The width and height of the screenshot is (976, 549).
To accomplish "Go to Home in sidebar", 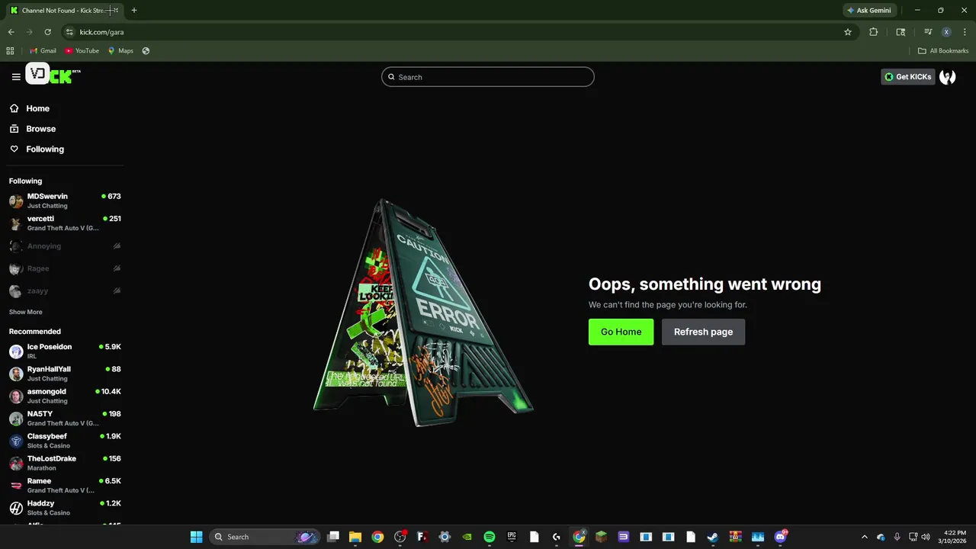I will [x=38, y=108].
